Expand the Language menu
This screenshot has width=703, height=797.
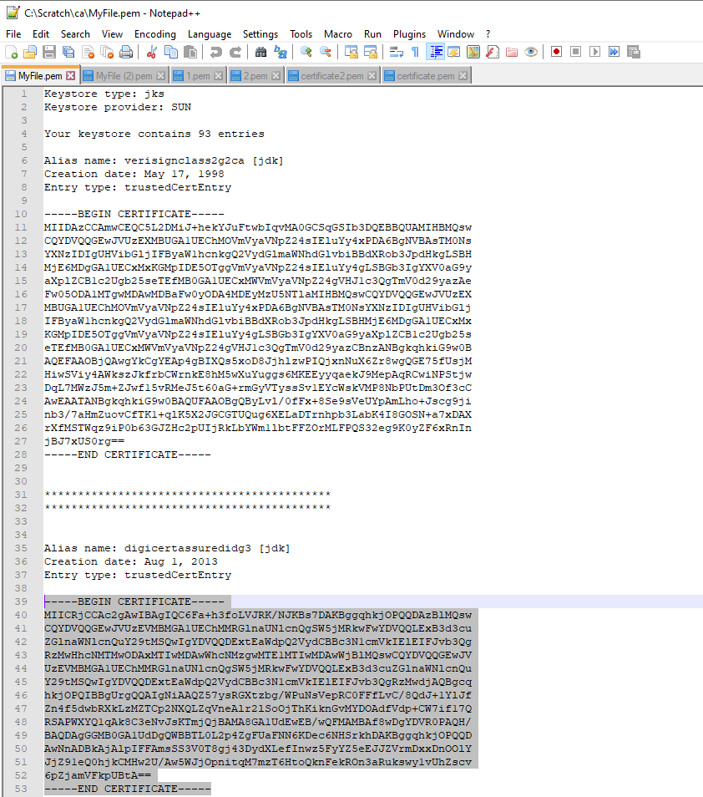click(210, 34)
